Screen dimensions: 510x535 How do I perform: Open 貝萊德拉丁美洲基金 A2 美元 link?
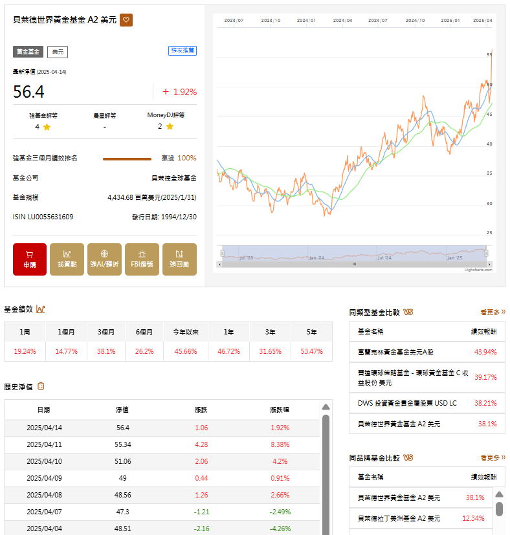pos(399,518)
